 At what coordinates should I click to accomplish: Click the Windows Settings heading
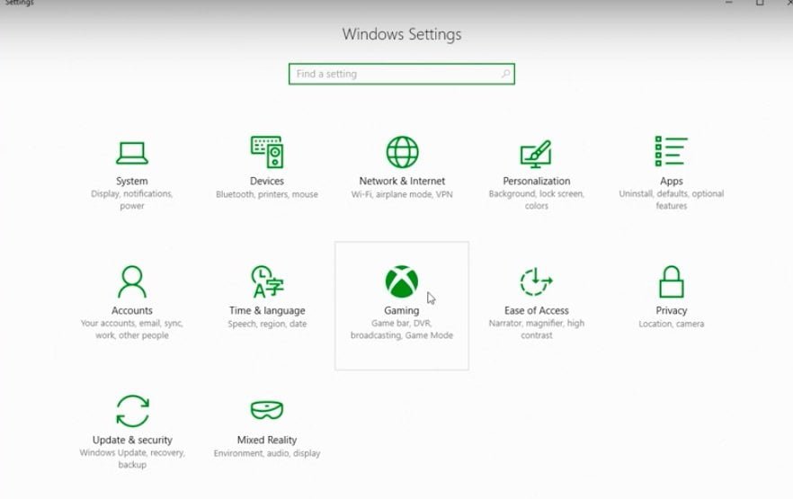tap(402, 34)
